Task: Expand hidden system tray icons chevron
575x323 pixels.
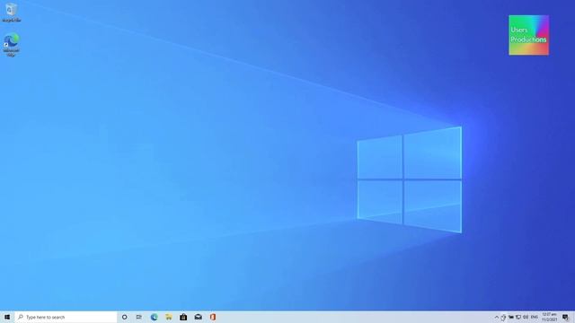Action: click(x=497, y=317)
